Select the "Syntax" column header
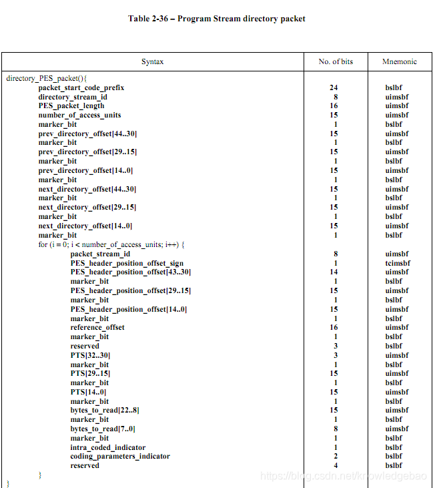433x488 pixels. click(x=152, y=61)
